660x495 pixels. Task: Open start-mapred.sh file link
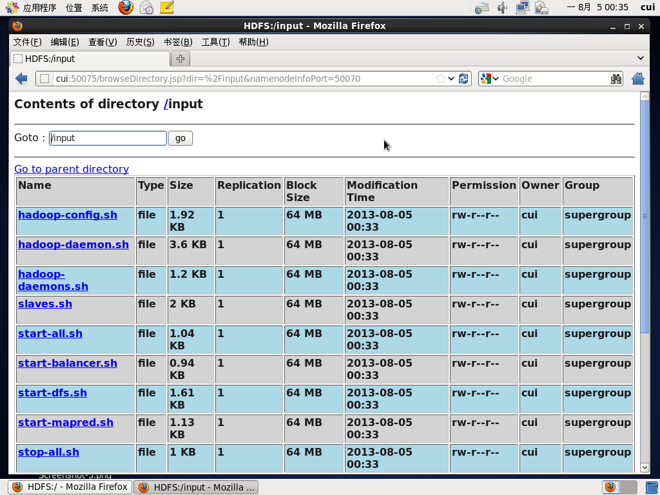pyautogui.click(x=66, y=423)
